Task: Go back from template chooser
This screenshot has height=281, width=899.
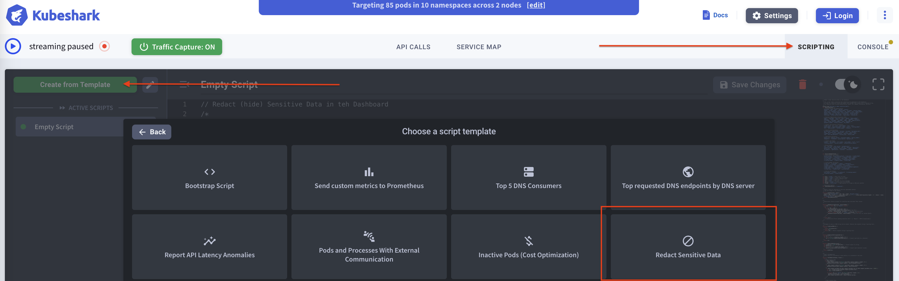Action: coord(152,132)
